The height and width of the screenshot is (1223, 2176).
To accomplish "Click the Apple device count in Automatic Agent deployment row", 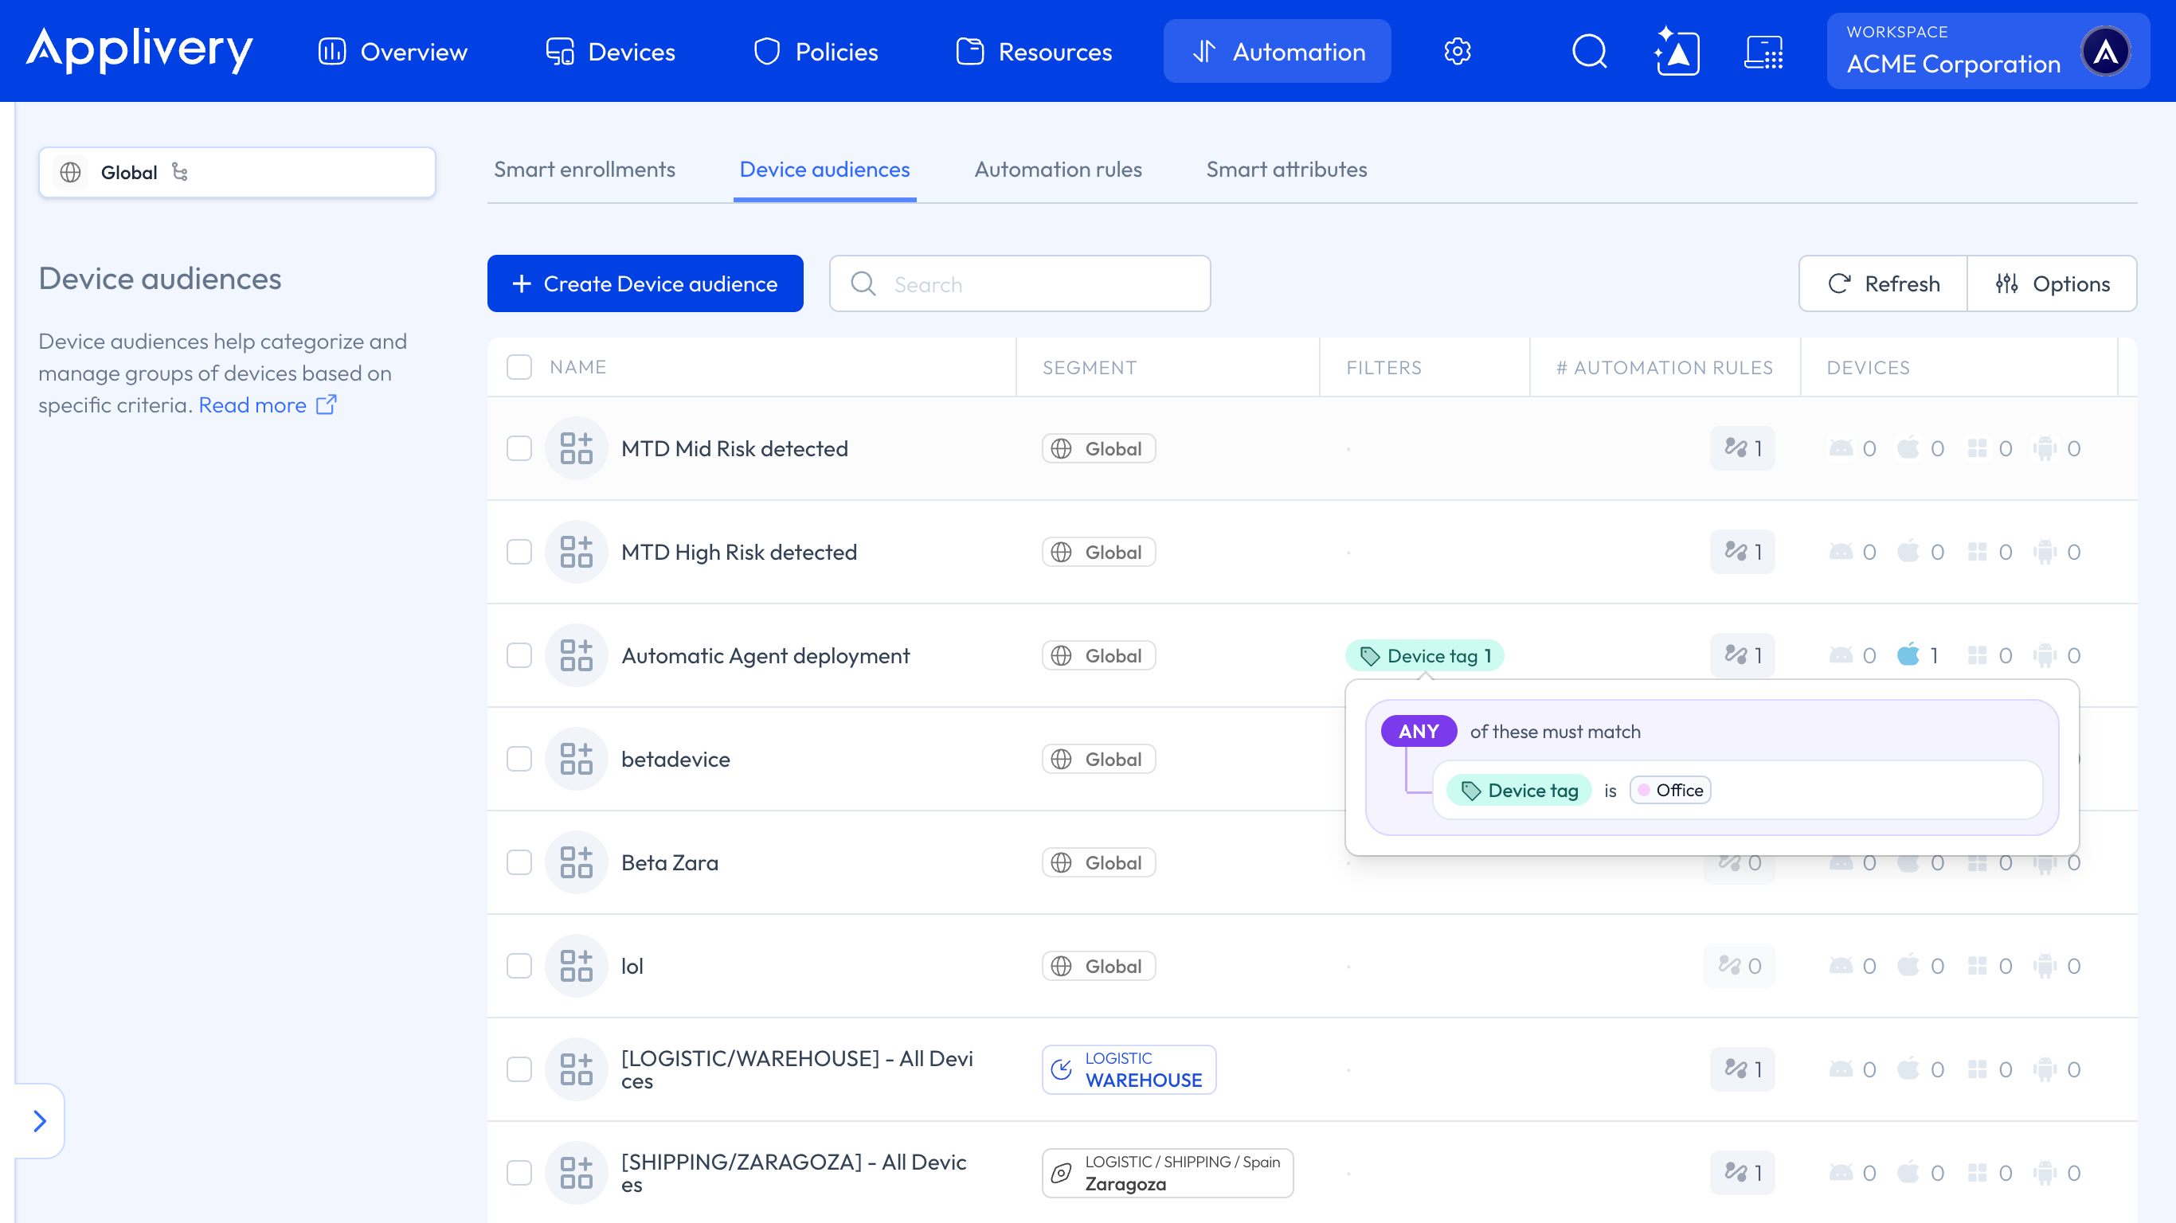I will [1917, 655].
